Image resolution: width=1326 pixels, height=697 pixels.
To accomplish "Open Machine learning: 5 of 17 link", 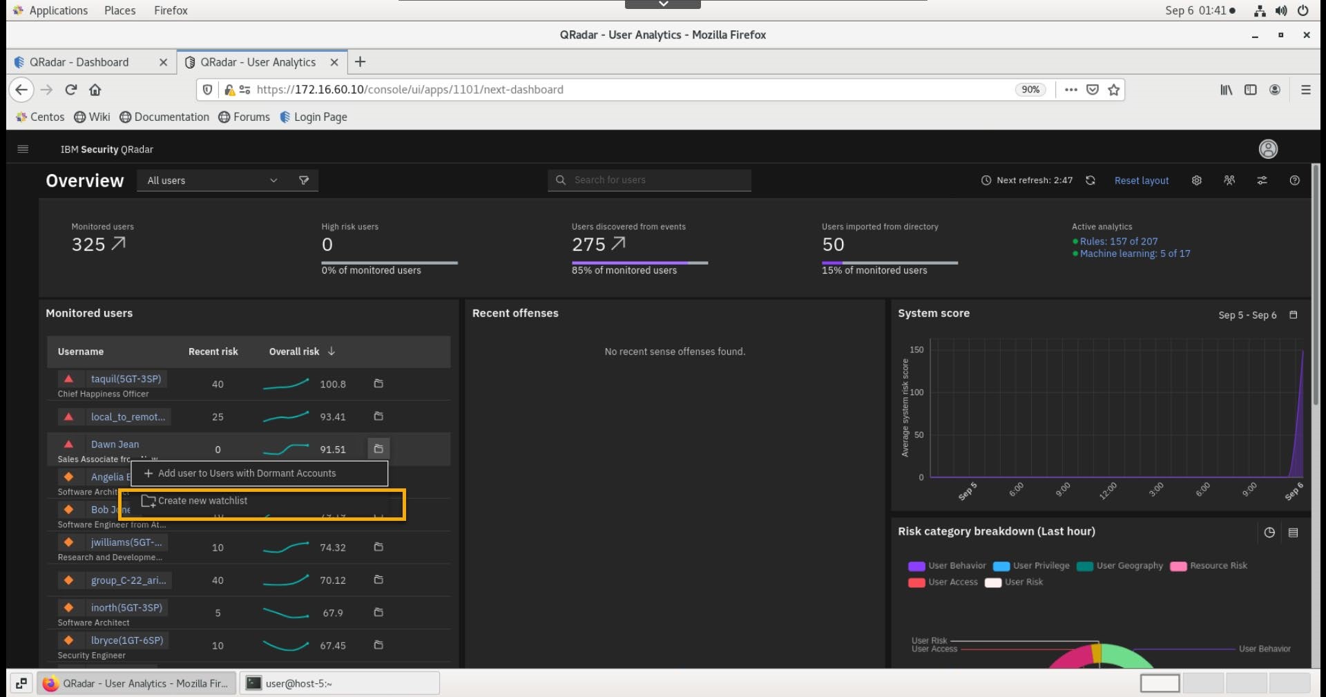I will [1135, 254].
